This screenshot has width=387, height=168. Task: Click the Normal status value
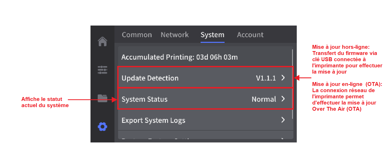[264, 99]
